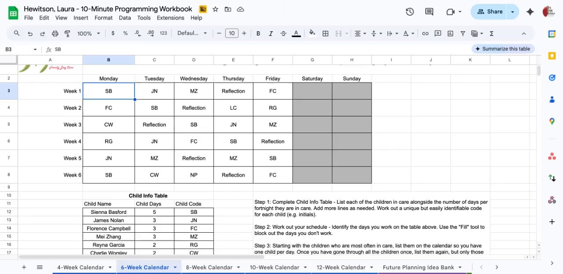
Task: Switch to the 8-Week Calendar tab
Action: [209, 267]
